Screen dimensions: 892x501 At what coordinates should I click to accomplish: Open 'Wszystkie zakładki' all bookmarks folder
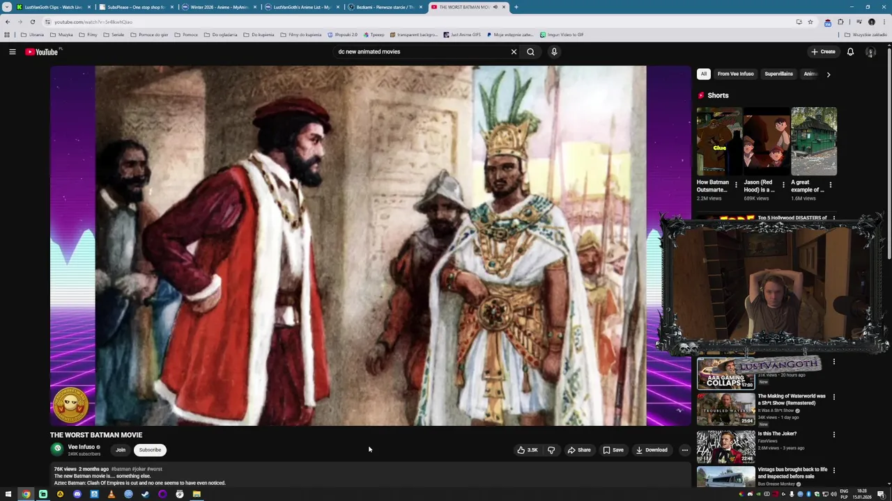tap(866, 35)
